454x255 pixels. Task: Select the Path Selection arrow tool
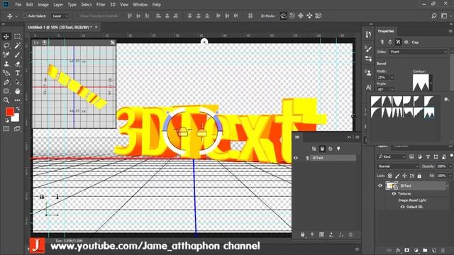point(17,82)
